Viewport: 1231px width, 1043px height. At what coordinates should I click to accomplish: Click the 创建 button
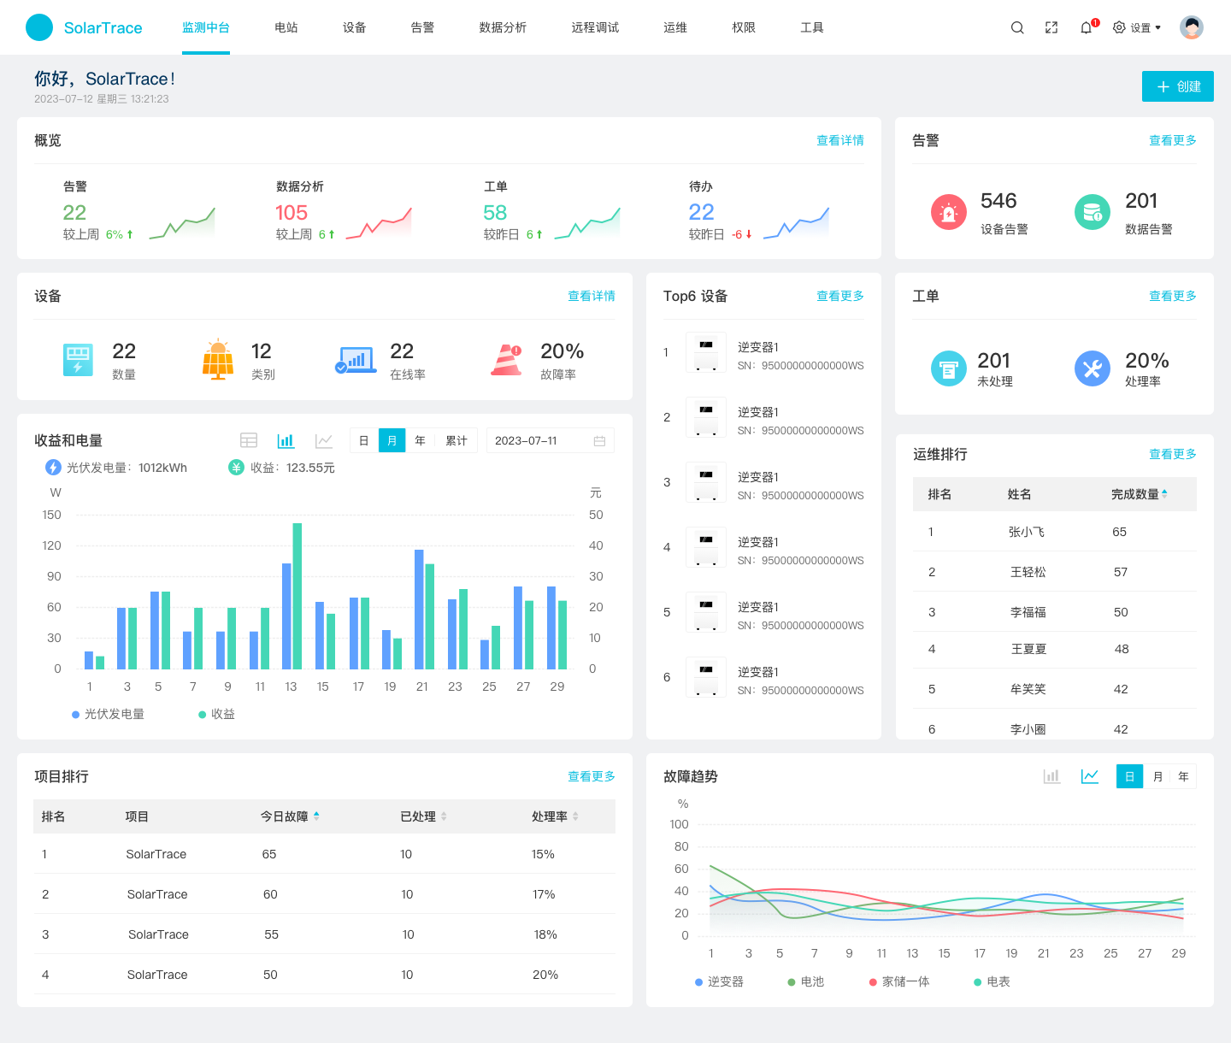pyautogui.click(x=1178, y=86)
